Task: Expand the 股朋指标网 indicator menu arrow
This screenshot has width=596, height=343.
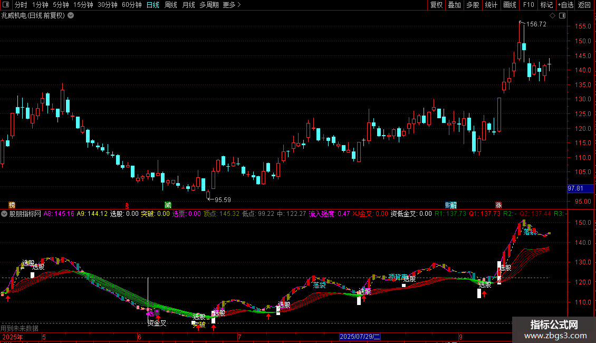Action: 4,214
